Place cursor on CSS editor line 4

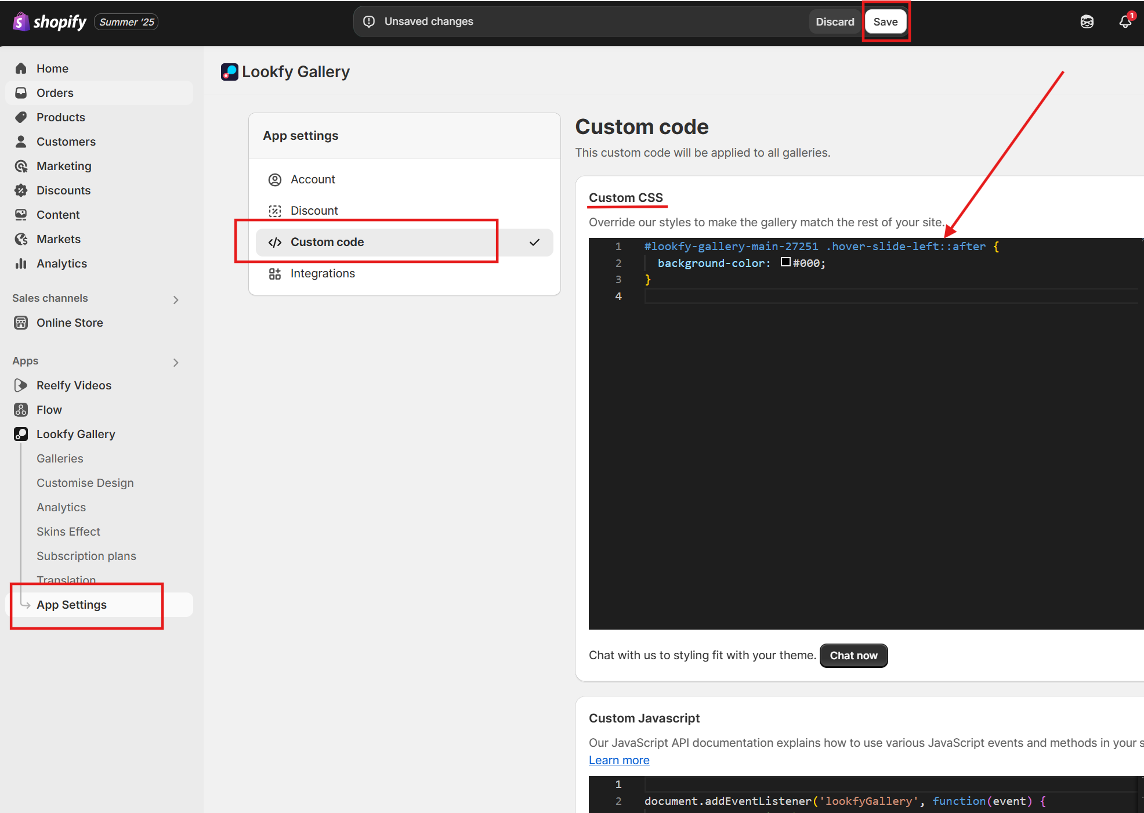tap(891, 297)
